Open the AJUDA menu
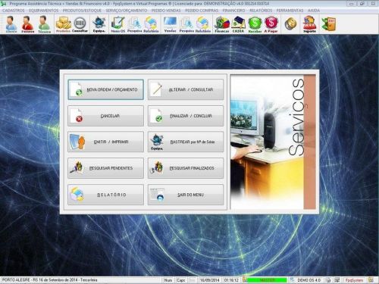Screen dimensions: 379x284 coord(314,11)
